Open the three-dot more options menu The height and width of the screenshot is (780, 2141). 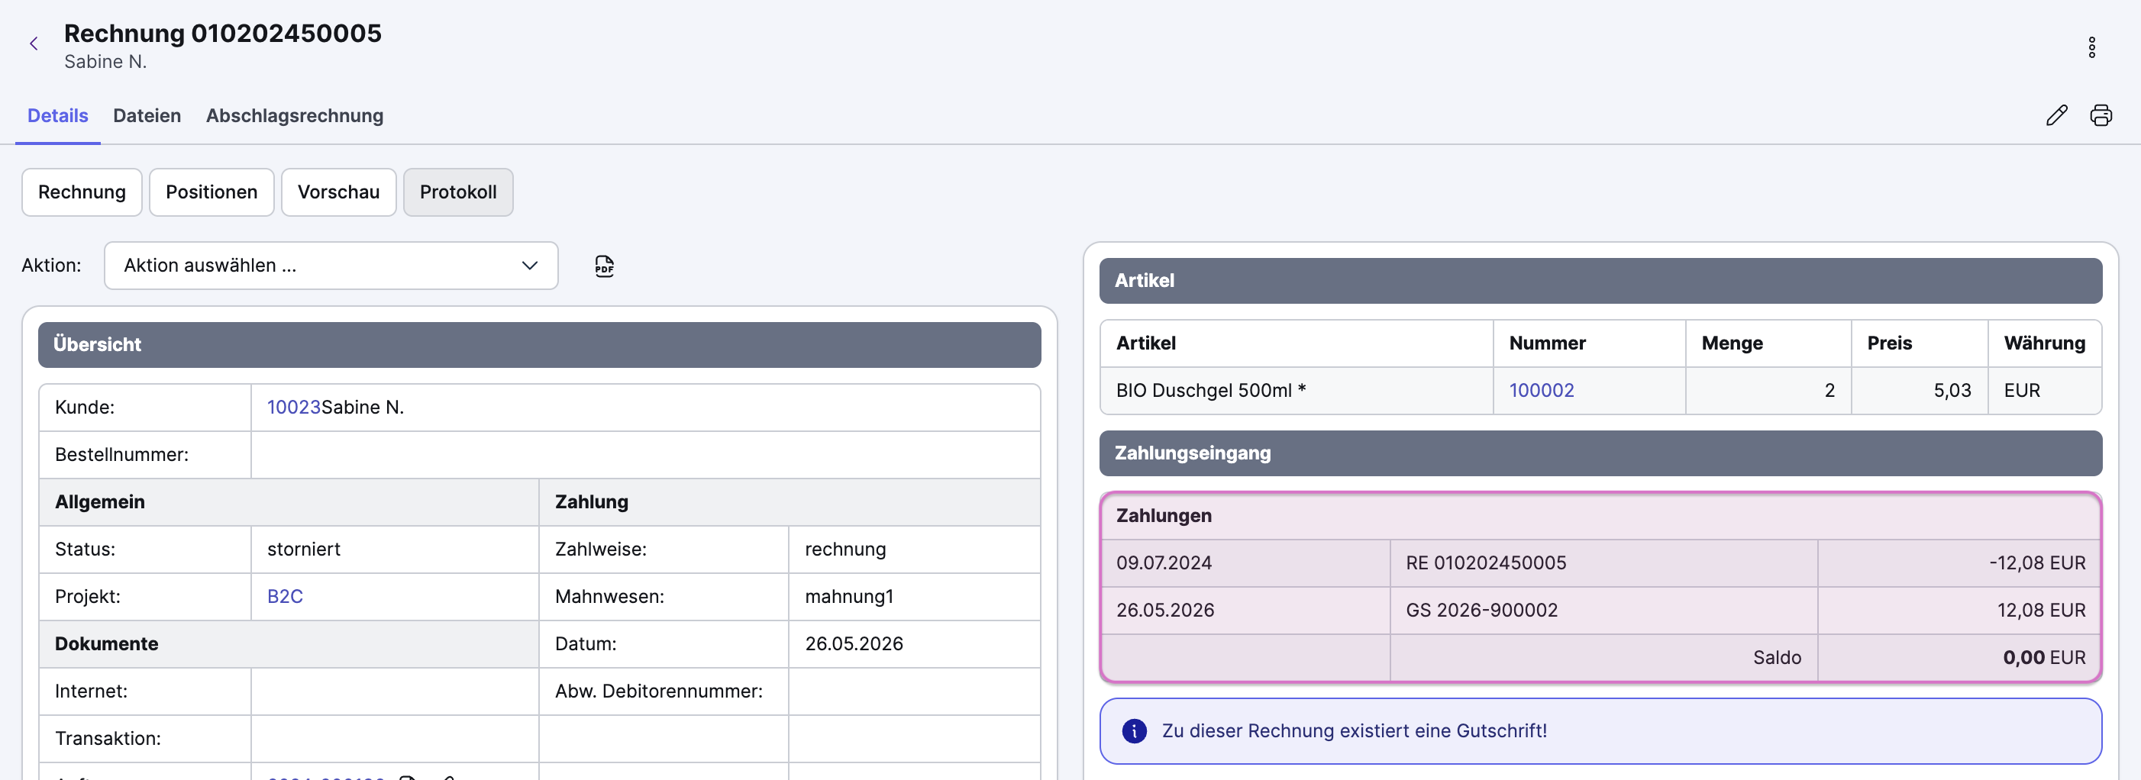click(2091, 47)
